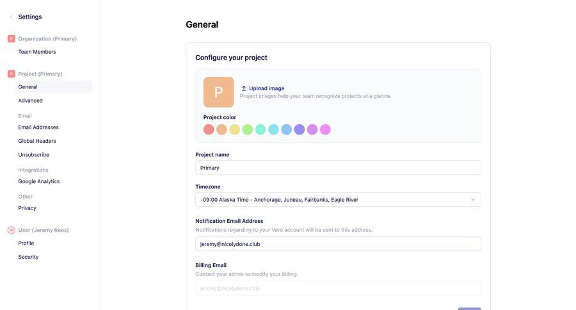Click the Jeremy Rees user avatar icon

point(12,230)
